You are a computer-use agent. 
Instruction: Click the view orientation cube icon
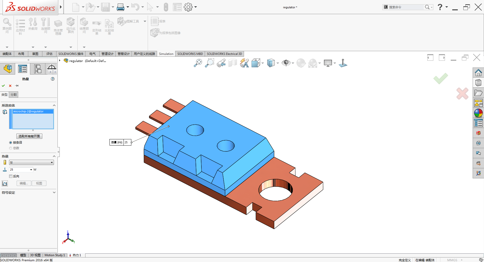pos(256,63)
